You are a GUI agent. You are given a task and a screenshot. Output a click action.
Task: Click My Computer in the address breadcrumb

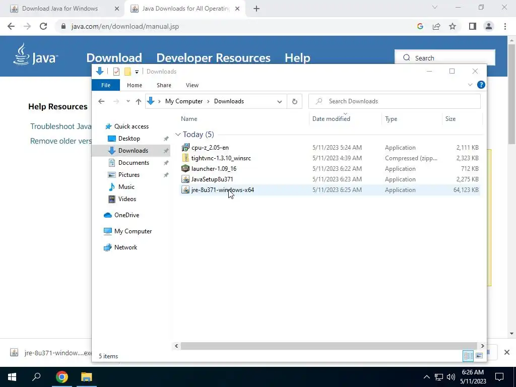click(183, 101)
